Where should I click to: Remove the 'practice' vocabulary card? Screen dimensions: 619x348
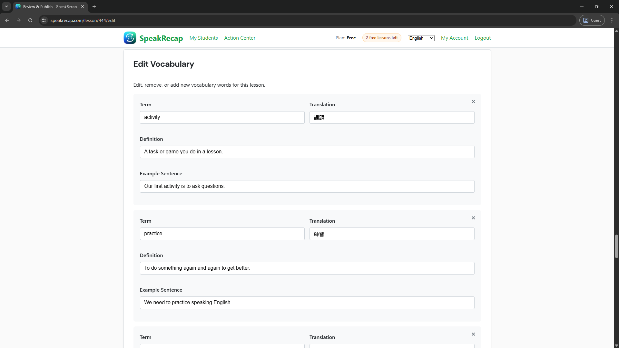[x=473, y=218]
